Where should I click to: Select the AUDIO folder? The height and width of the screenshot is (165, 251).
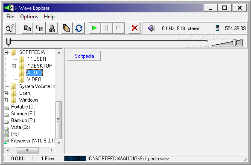pos(35,73)
